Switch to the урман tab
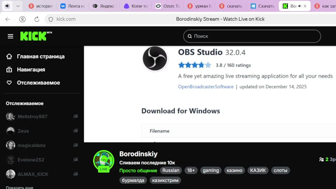Screen dimensions: 336x189 click(x=199, y=6)
